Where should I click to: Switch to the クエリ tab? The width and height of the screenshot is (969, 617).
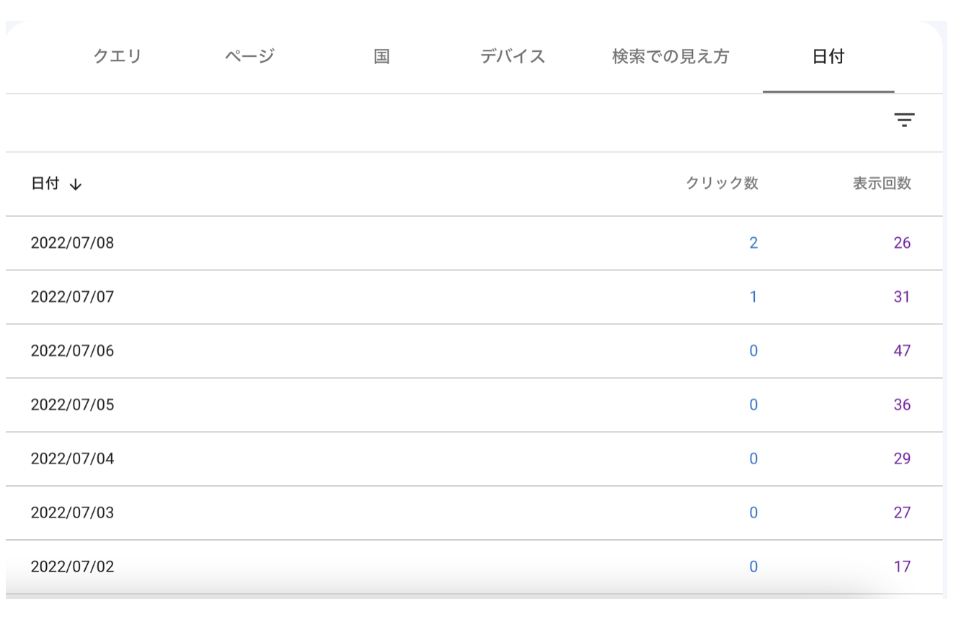pyautogui.click(x=118, y=56)
